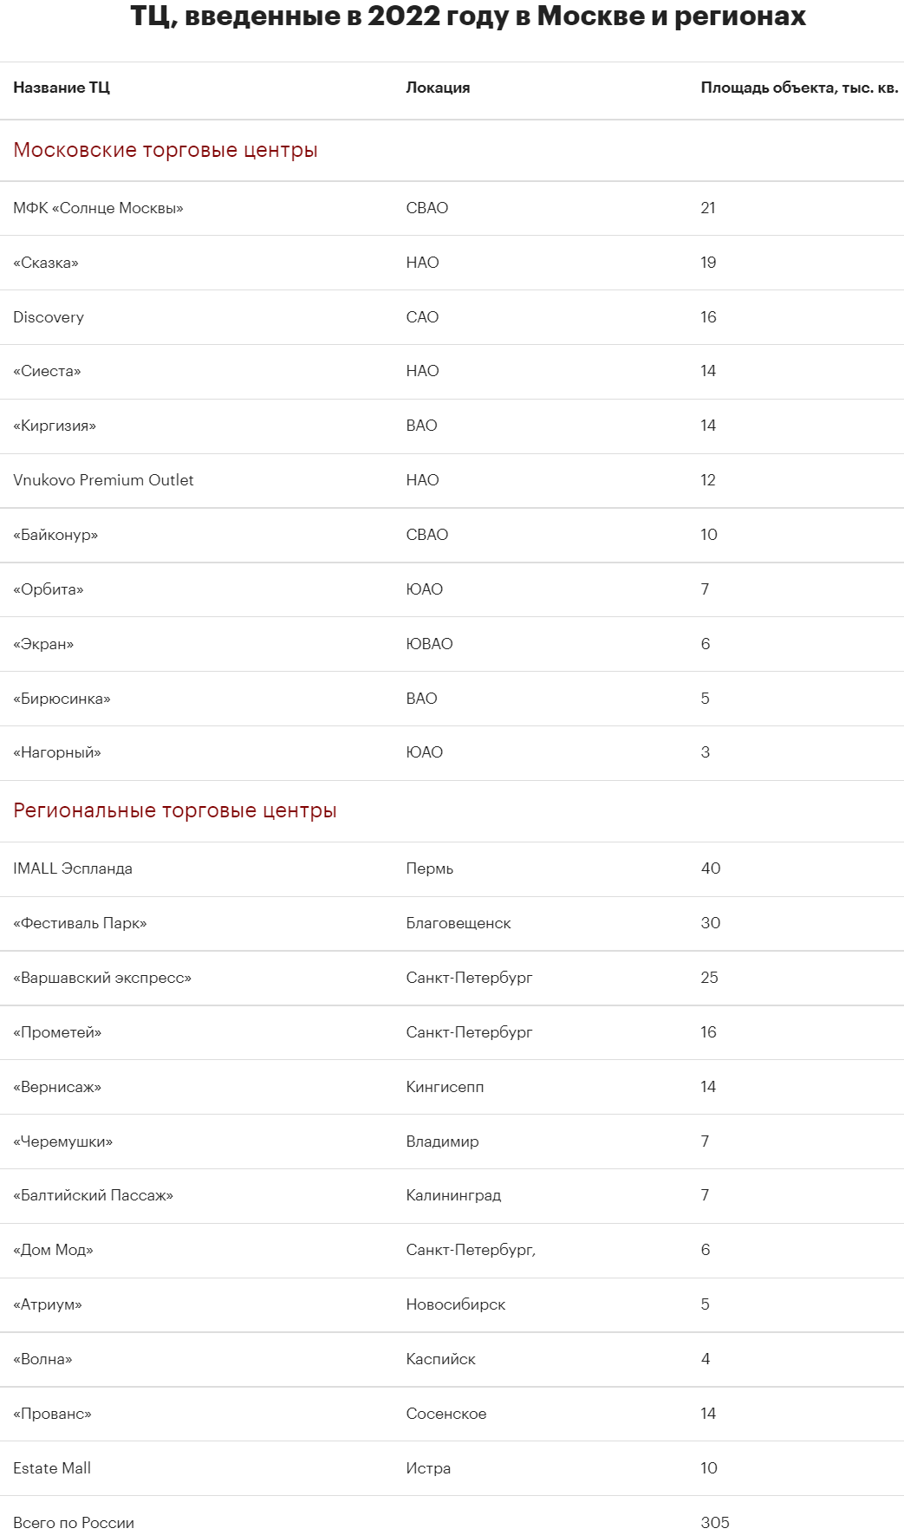The height and width of the screenshot is (1535, 904).
Task: Click the total area value 305
Action: click(x=715, y=1523)
